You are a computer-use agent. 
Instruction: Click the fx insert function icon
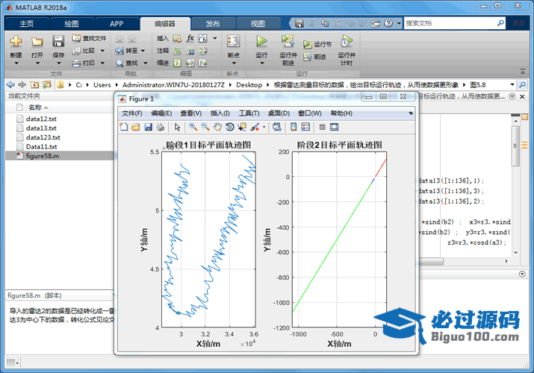pos(190,38)
